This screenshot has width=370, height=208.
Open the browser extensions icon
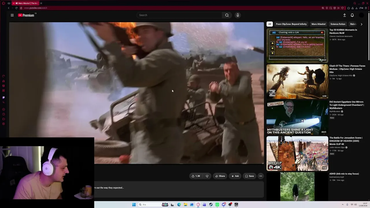tap(349, 8)
